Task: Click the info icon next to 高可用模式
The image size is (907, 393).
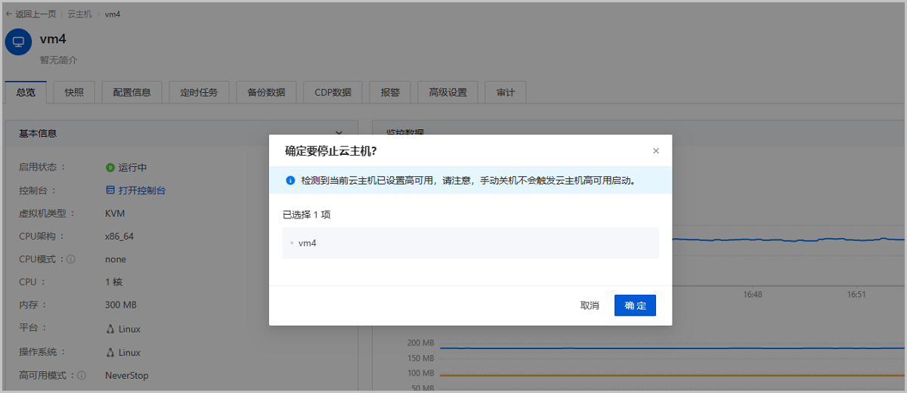Action: coord(82,376)
